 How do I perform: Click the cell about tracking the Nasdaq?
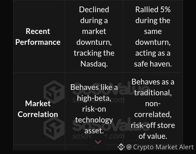click(94, 37)
